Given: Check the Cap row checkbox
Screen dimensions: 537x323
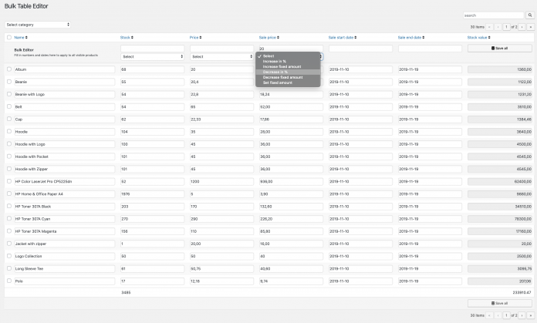Looking at the screenshot, I should 9,119.
